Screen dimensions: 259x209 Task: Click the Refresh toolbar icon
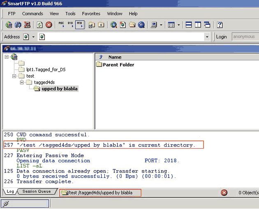pos(39,25)
